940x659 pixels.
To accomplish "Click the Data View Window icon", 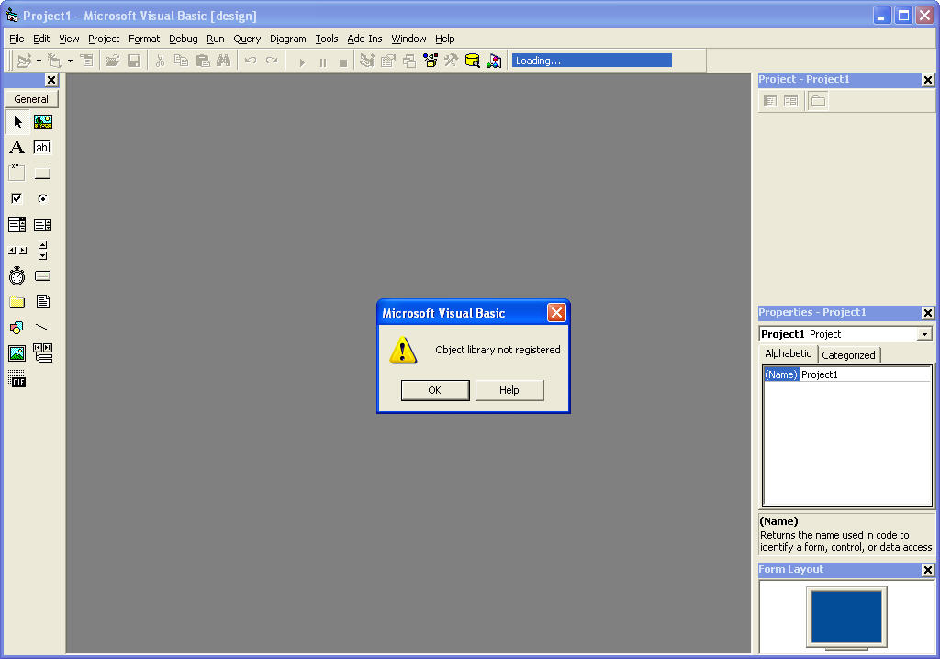I will click(x=473, y=61).
